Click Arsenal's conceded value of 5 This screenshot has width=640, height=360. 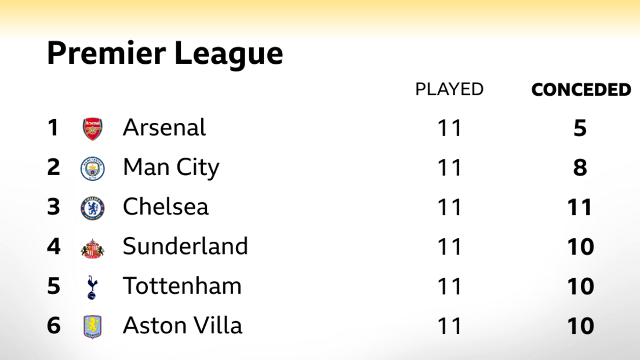tap(580, 129)
